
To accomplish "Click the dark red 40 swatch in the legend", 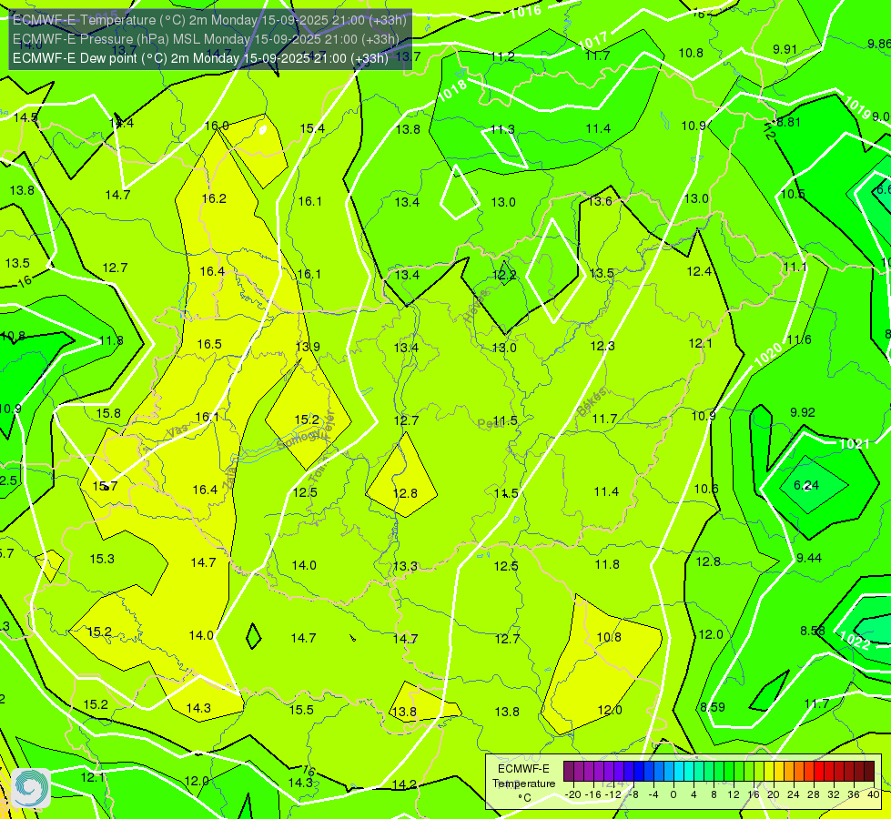I will 869,772.
